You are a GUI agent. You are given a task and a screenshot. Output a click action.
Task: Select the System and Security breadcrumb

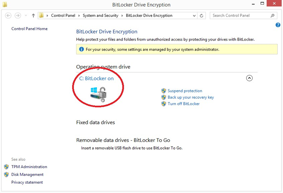point(101,16)
